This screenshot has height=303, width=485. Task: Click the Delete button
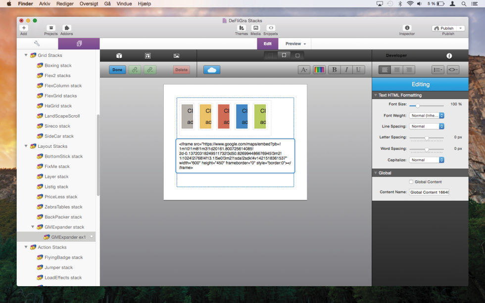click(x=182, y=70)
